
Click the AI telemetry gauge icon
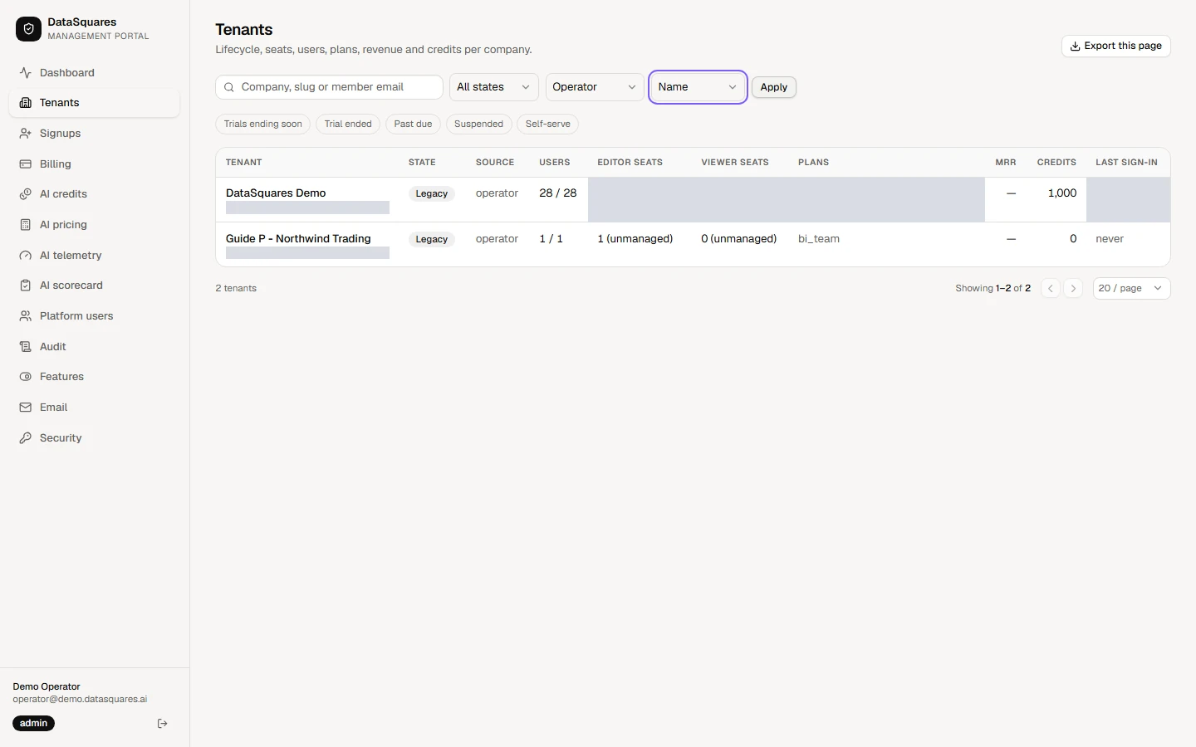click(x=26, y=256)
